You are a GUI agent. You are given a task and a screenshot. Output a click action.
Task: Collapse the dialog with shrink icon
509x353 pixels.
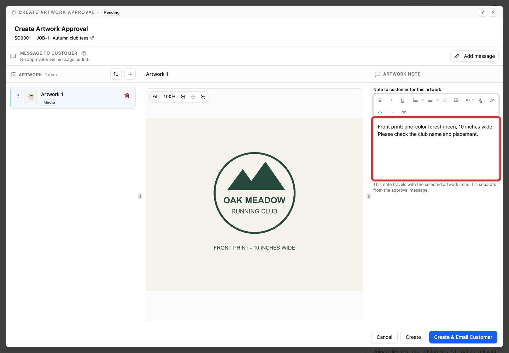coord(483,12)
